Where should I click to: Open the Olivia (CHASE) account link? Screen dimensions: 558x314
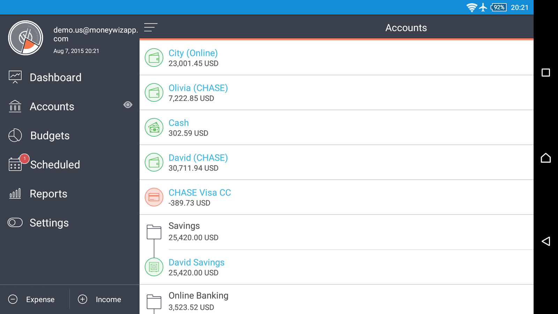click(x=198, y=88)
